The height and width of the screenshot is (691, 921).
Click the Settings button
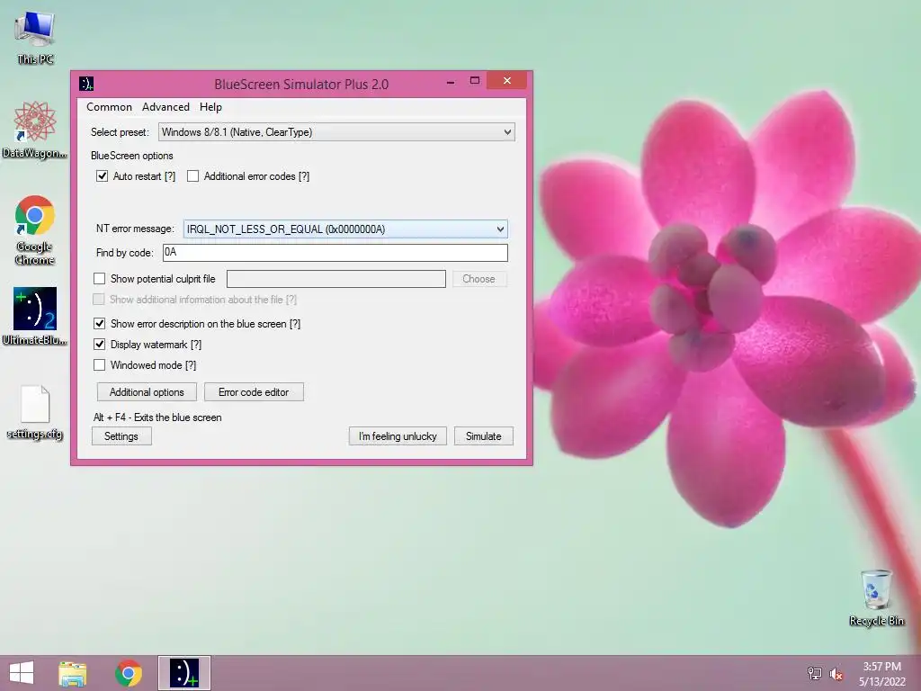click(x=121, y=436)
